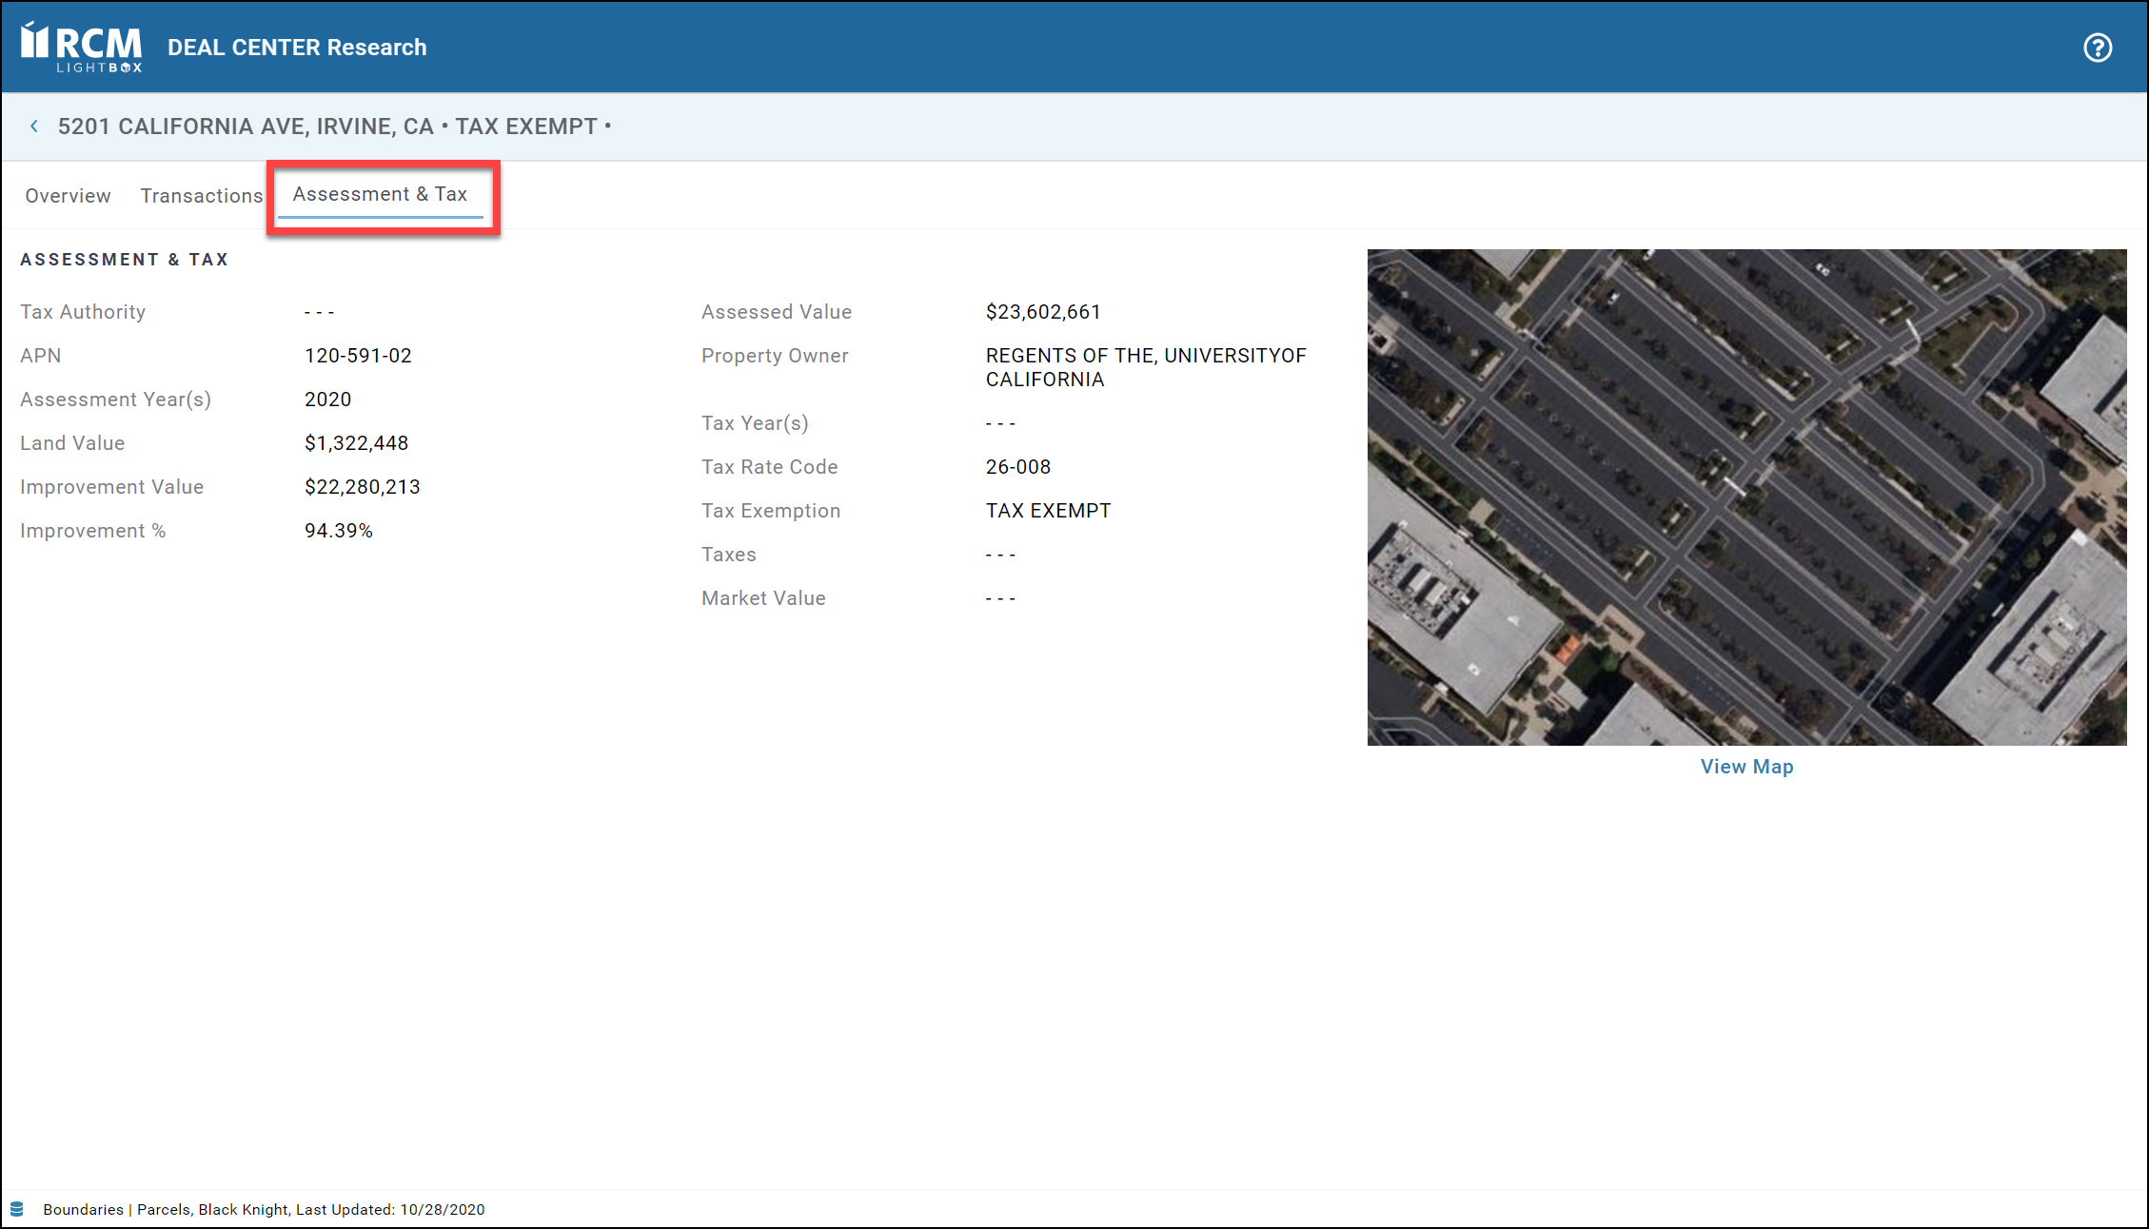Open the Transactions tab
The height and width of the screenshot is (1229, 2149).
(201, 196)
